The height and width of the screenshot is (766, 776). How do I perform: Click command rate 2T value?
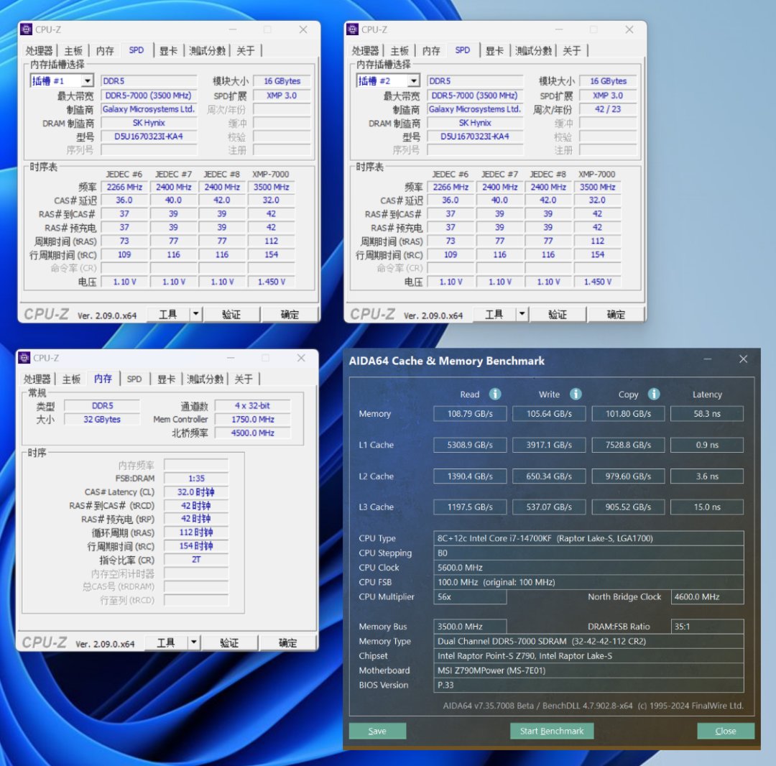(x=196, y=560)
